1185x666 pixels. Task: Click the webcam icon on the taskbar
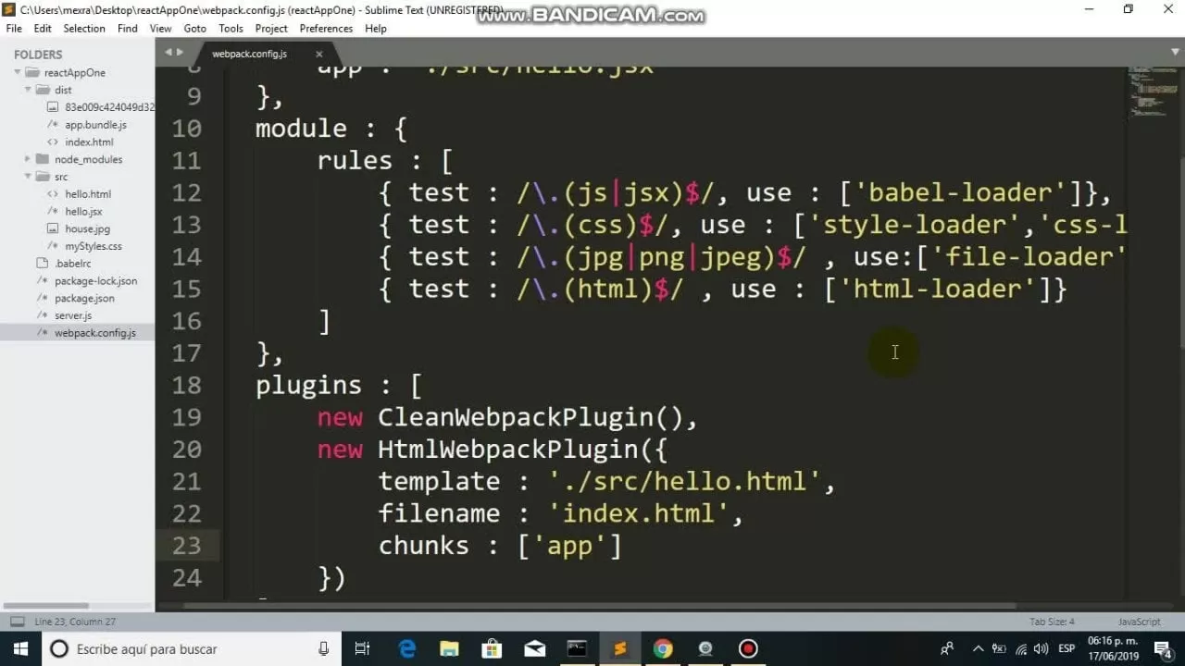click(705, 648)
